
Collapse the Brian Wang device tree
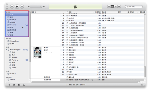point(7,50)
